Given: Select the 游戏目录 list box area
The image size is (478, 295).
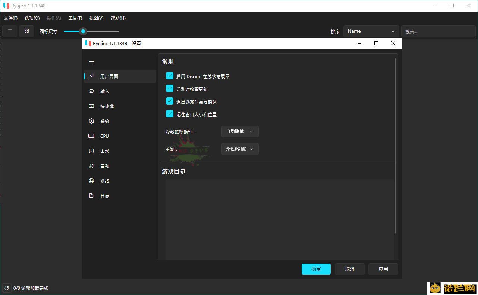Looking at the screenshot, I should [x=280, y=219].
